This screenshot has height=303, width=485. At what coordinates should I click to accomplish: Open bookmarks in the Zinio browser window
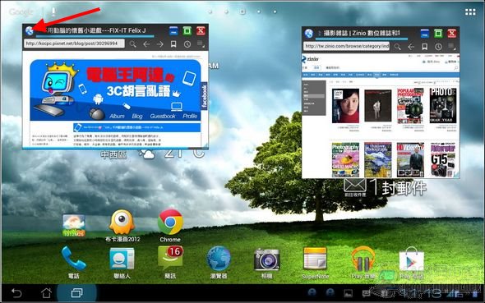[x=425, y=47]
